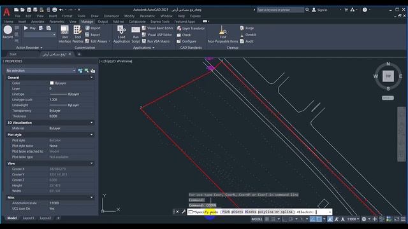Click the MODEL space button in status bar
This screenshot has width=408, height=229.
coord(256,219)
